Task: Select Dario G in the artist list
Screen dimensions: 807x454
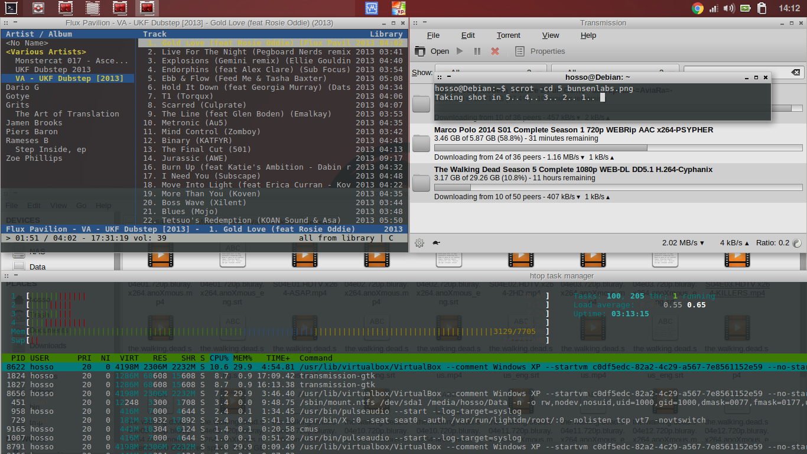Action: (22, 87)
